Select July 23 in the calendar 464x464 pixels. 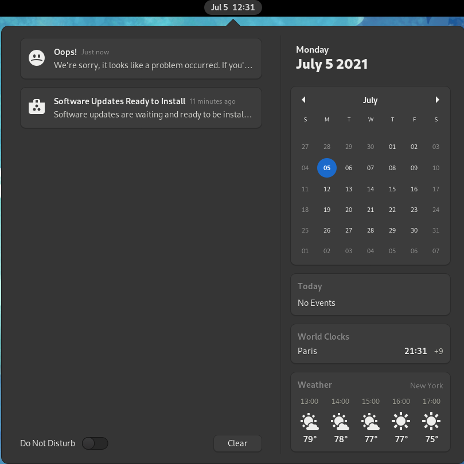point(414,210)
